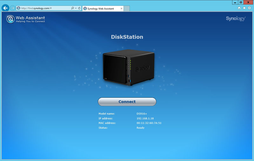Click the DiskStation NAS device image
This screenshot has width=254, height=161.
(x=129, y=67)
